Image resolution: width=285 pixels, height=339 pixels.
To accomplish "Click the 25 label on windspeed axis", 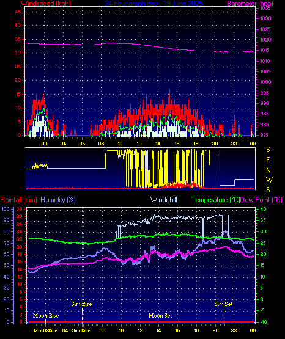I will (18, 67).
